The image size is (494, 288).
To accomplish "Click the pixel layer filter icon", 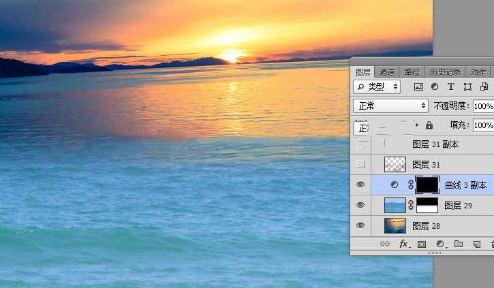I will pyautogui.click(x=418, y=87).
